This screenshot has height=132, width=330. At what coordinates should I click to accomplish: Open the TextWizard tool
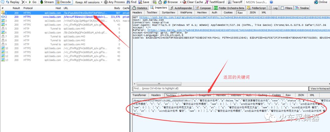click(215, 2)
